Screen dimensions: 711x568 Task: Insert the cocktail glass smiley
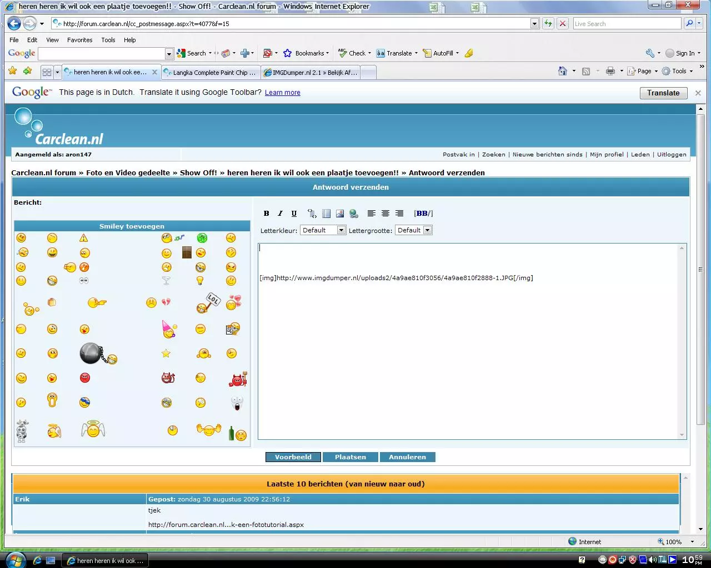pos(166,281)
